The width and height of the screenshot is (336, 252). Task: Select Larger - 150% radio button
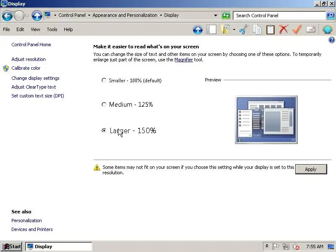[x=104, y=130]
